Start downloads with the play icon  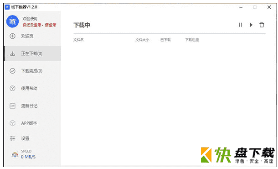(x=251, y=25)
